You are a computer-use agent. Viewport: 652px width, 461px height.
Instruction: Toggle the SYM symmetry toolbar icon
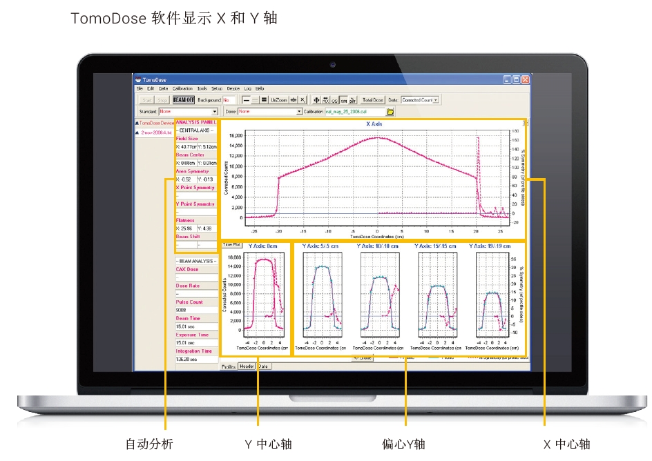[343, 100]
